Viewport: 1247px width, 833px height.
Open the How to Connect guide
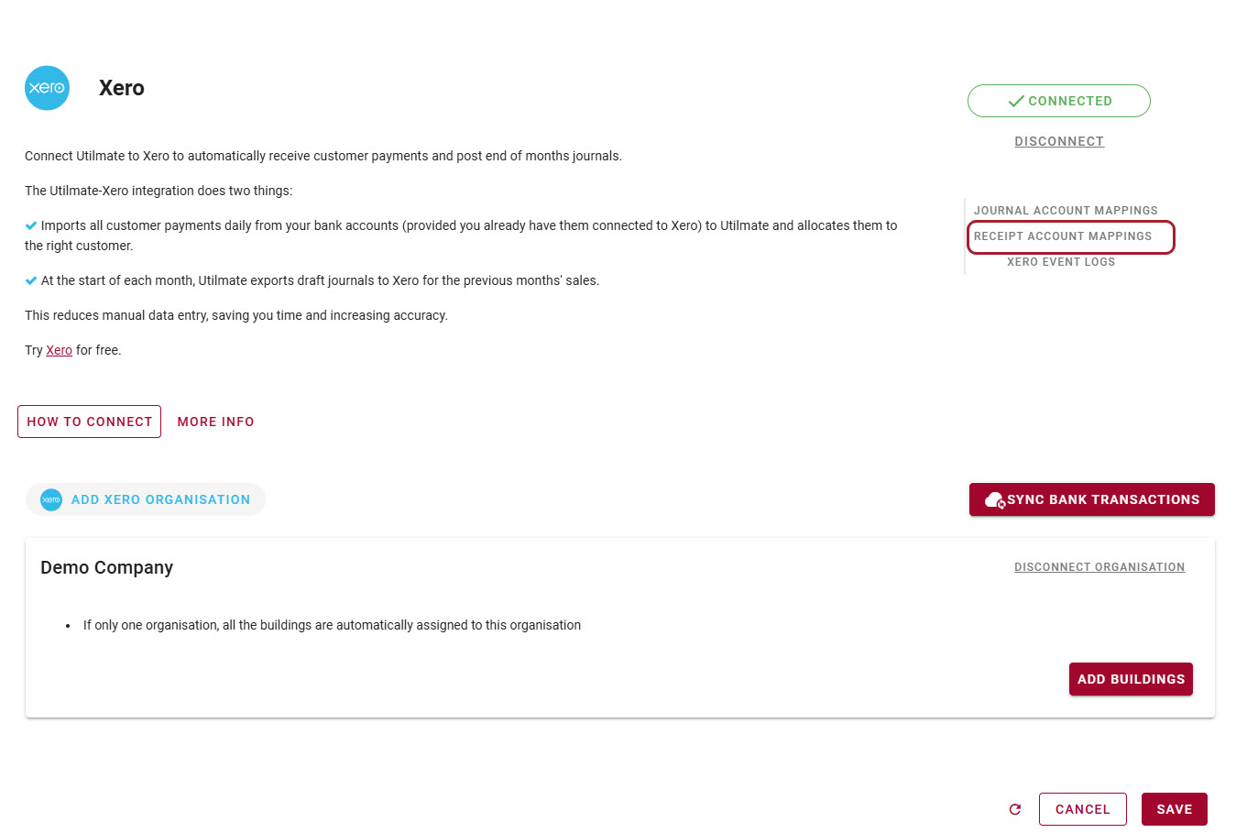click(x=89, y=422)
